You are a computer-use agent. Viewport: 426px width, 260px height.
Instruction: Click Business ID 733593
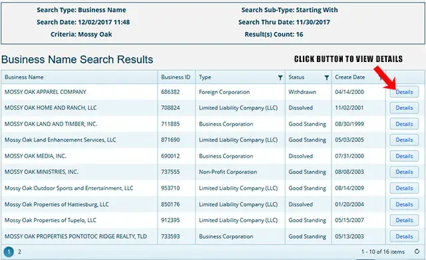170,237
